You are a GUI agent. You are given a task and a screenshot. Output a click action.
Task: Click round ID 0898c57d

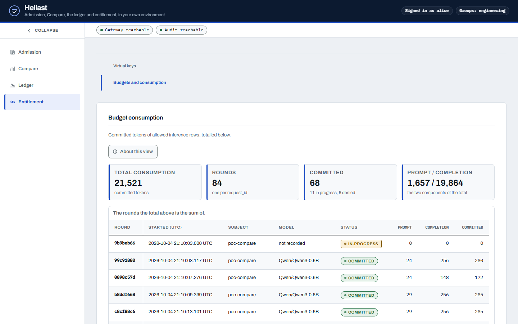[125, 278]
